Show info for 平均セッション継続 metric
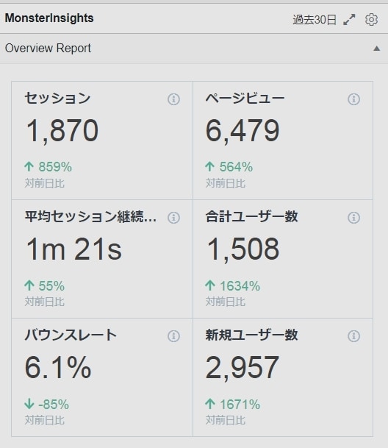Screen dimensions: 388x448 (173, 218)
